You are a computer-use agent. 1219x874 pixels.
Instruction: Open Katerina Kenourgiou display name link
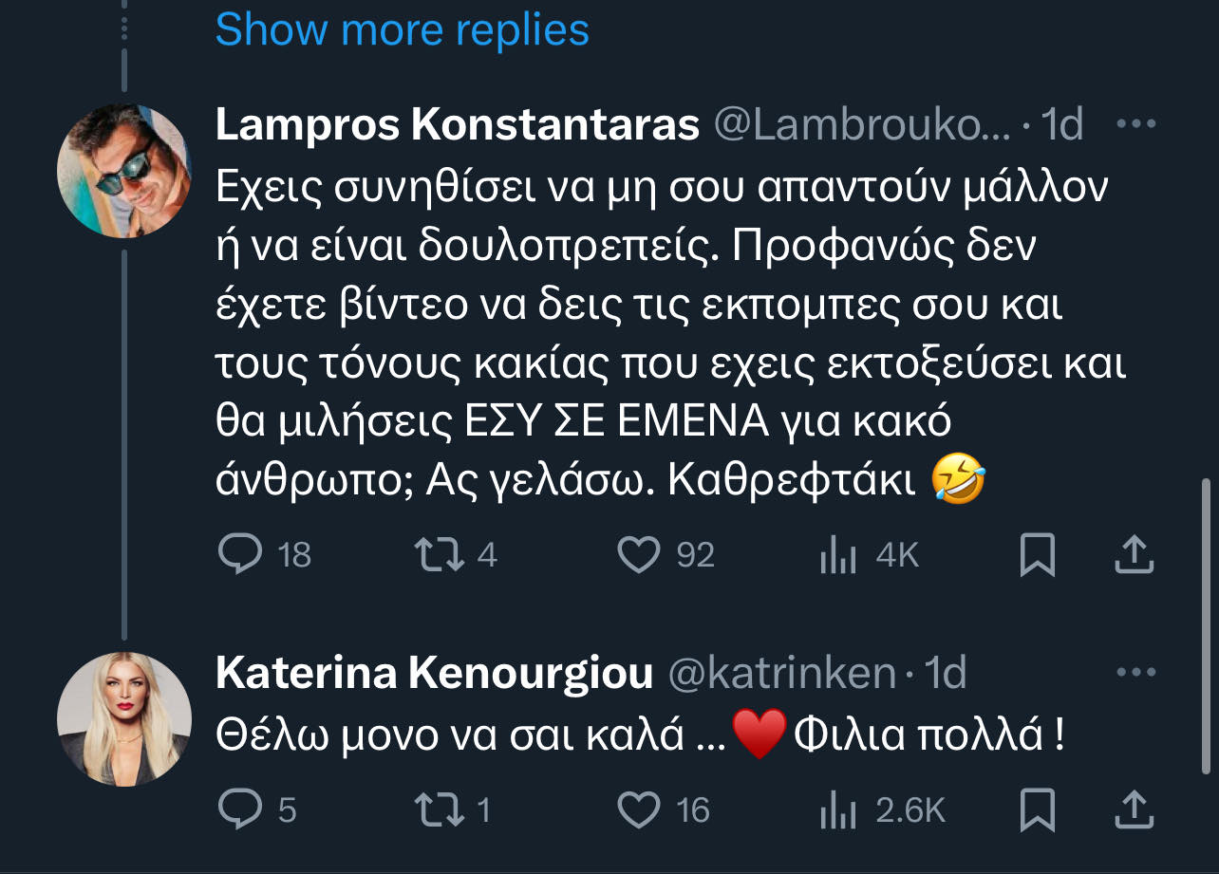(434, 673)
